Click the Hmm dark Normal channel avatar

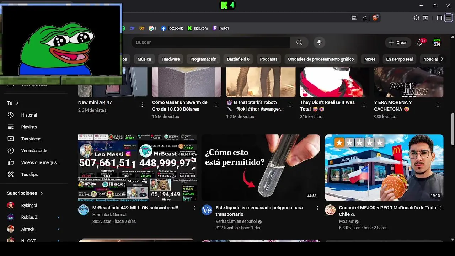[84, 210]
